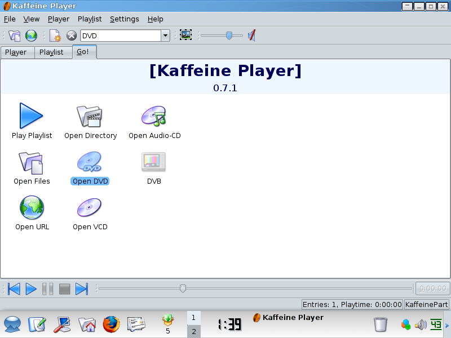Open the Settings menu

click(x=124, y=19)
